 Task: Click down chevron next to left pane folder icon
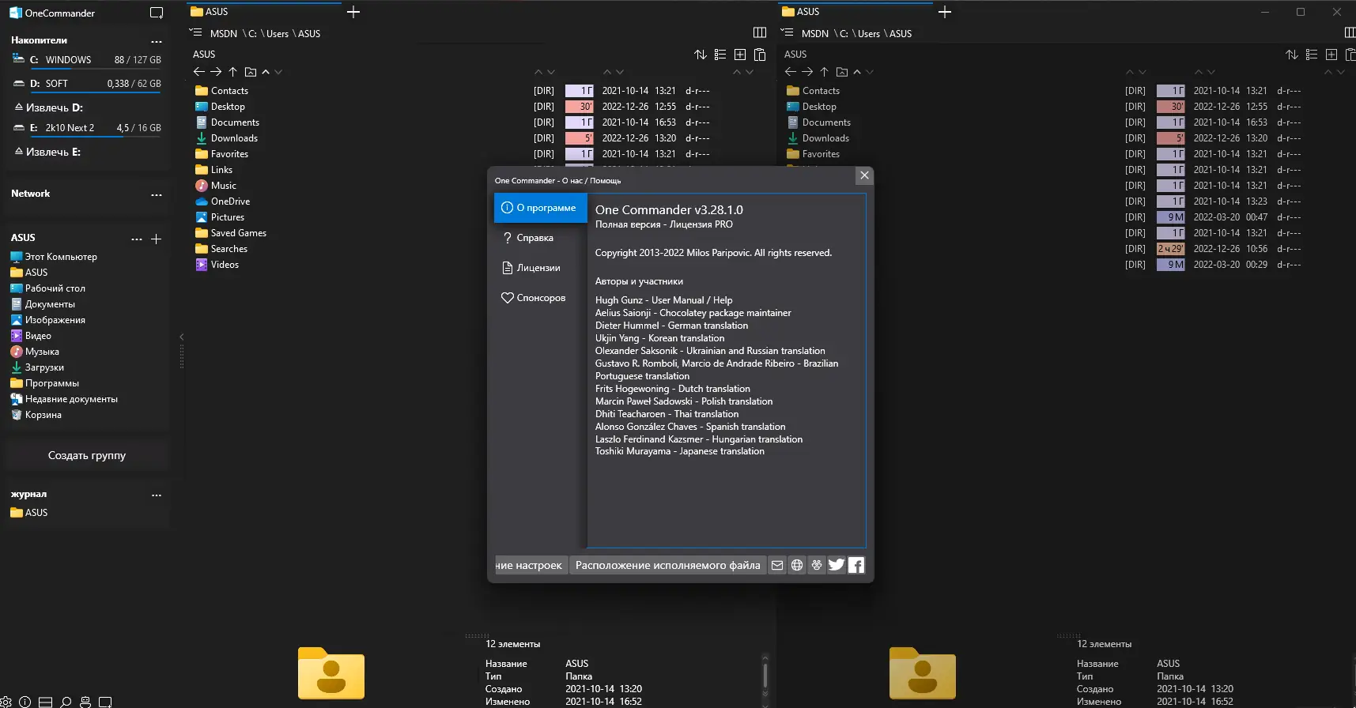click(x=278, y=72)
